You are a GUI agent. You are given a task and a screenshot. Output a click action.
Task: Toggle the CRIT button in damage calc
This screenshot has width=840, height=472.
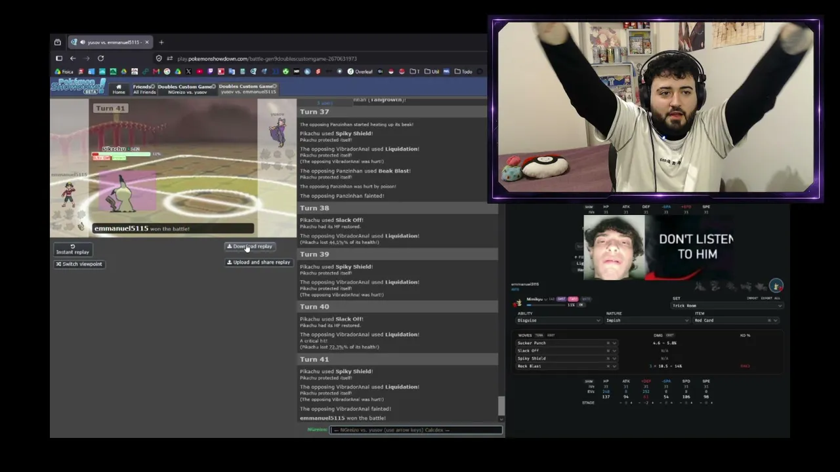pyautogui.click(x=670, y=335)
